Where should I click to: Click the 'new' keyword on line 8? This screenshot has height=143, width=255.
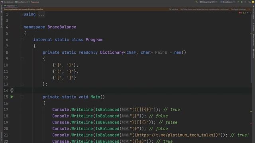(x=178, y=52)
